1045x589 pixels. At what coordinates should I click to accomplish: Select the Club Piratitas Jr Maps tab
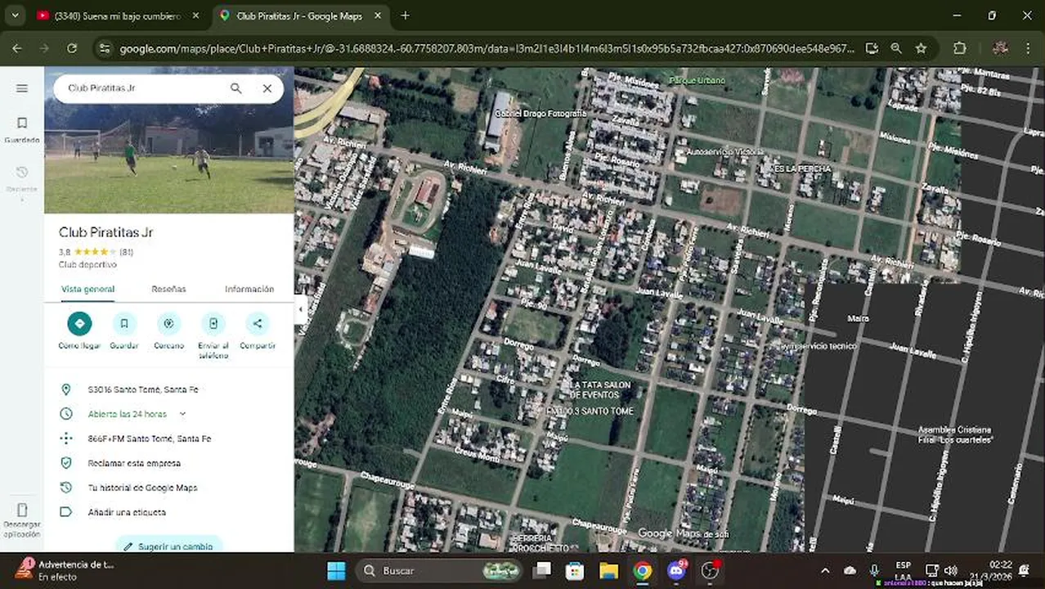299,16
